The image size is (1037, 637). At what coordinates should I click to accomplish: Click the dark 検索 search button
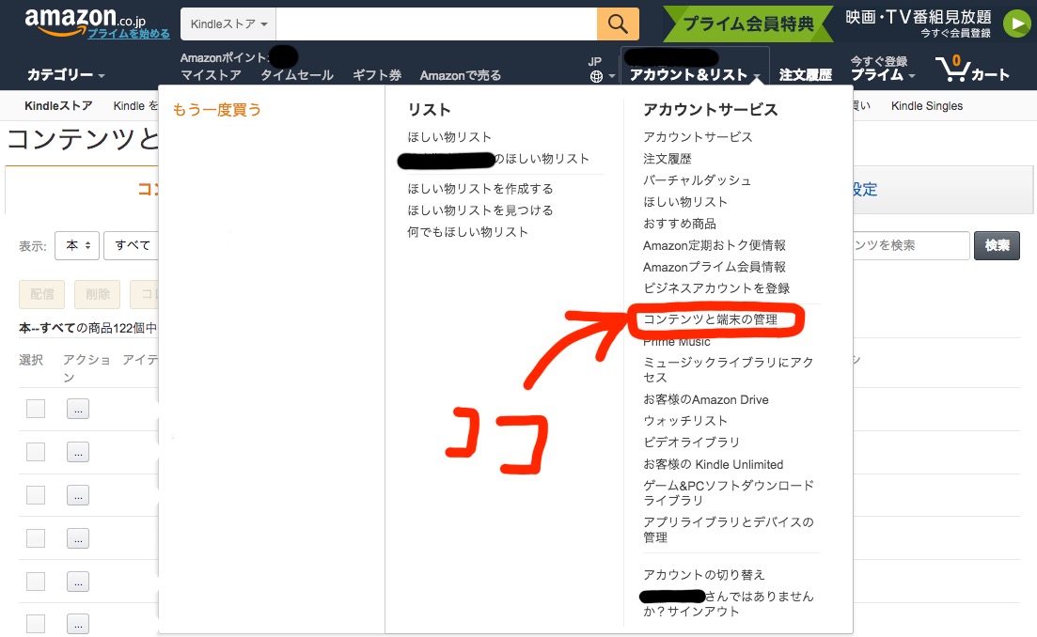[x=997, y=245]
